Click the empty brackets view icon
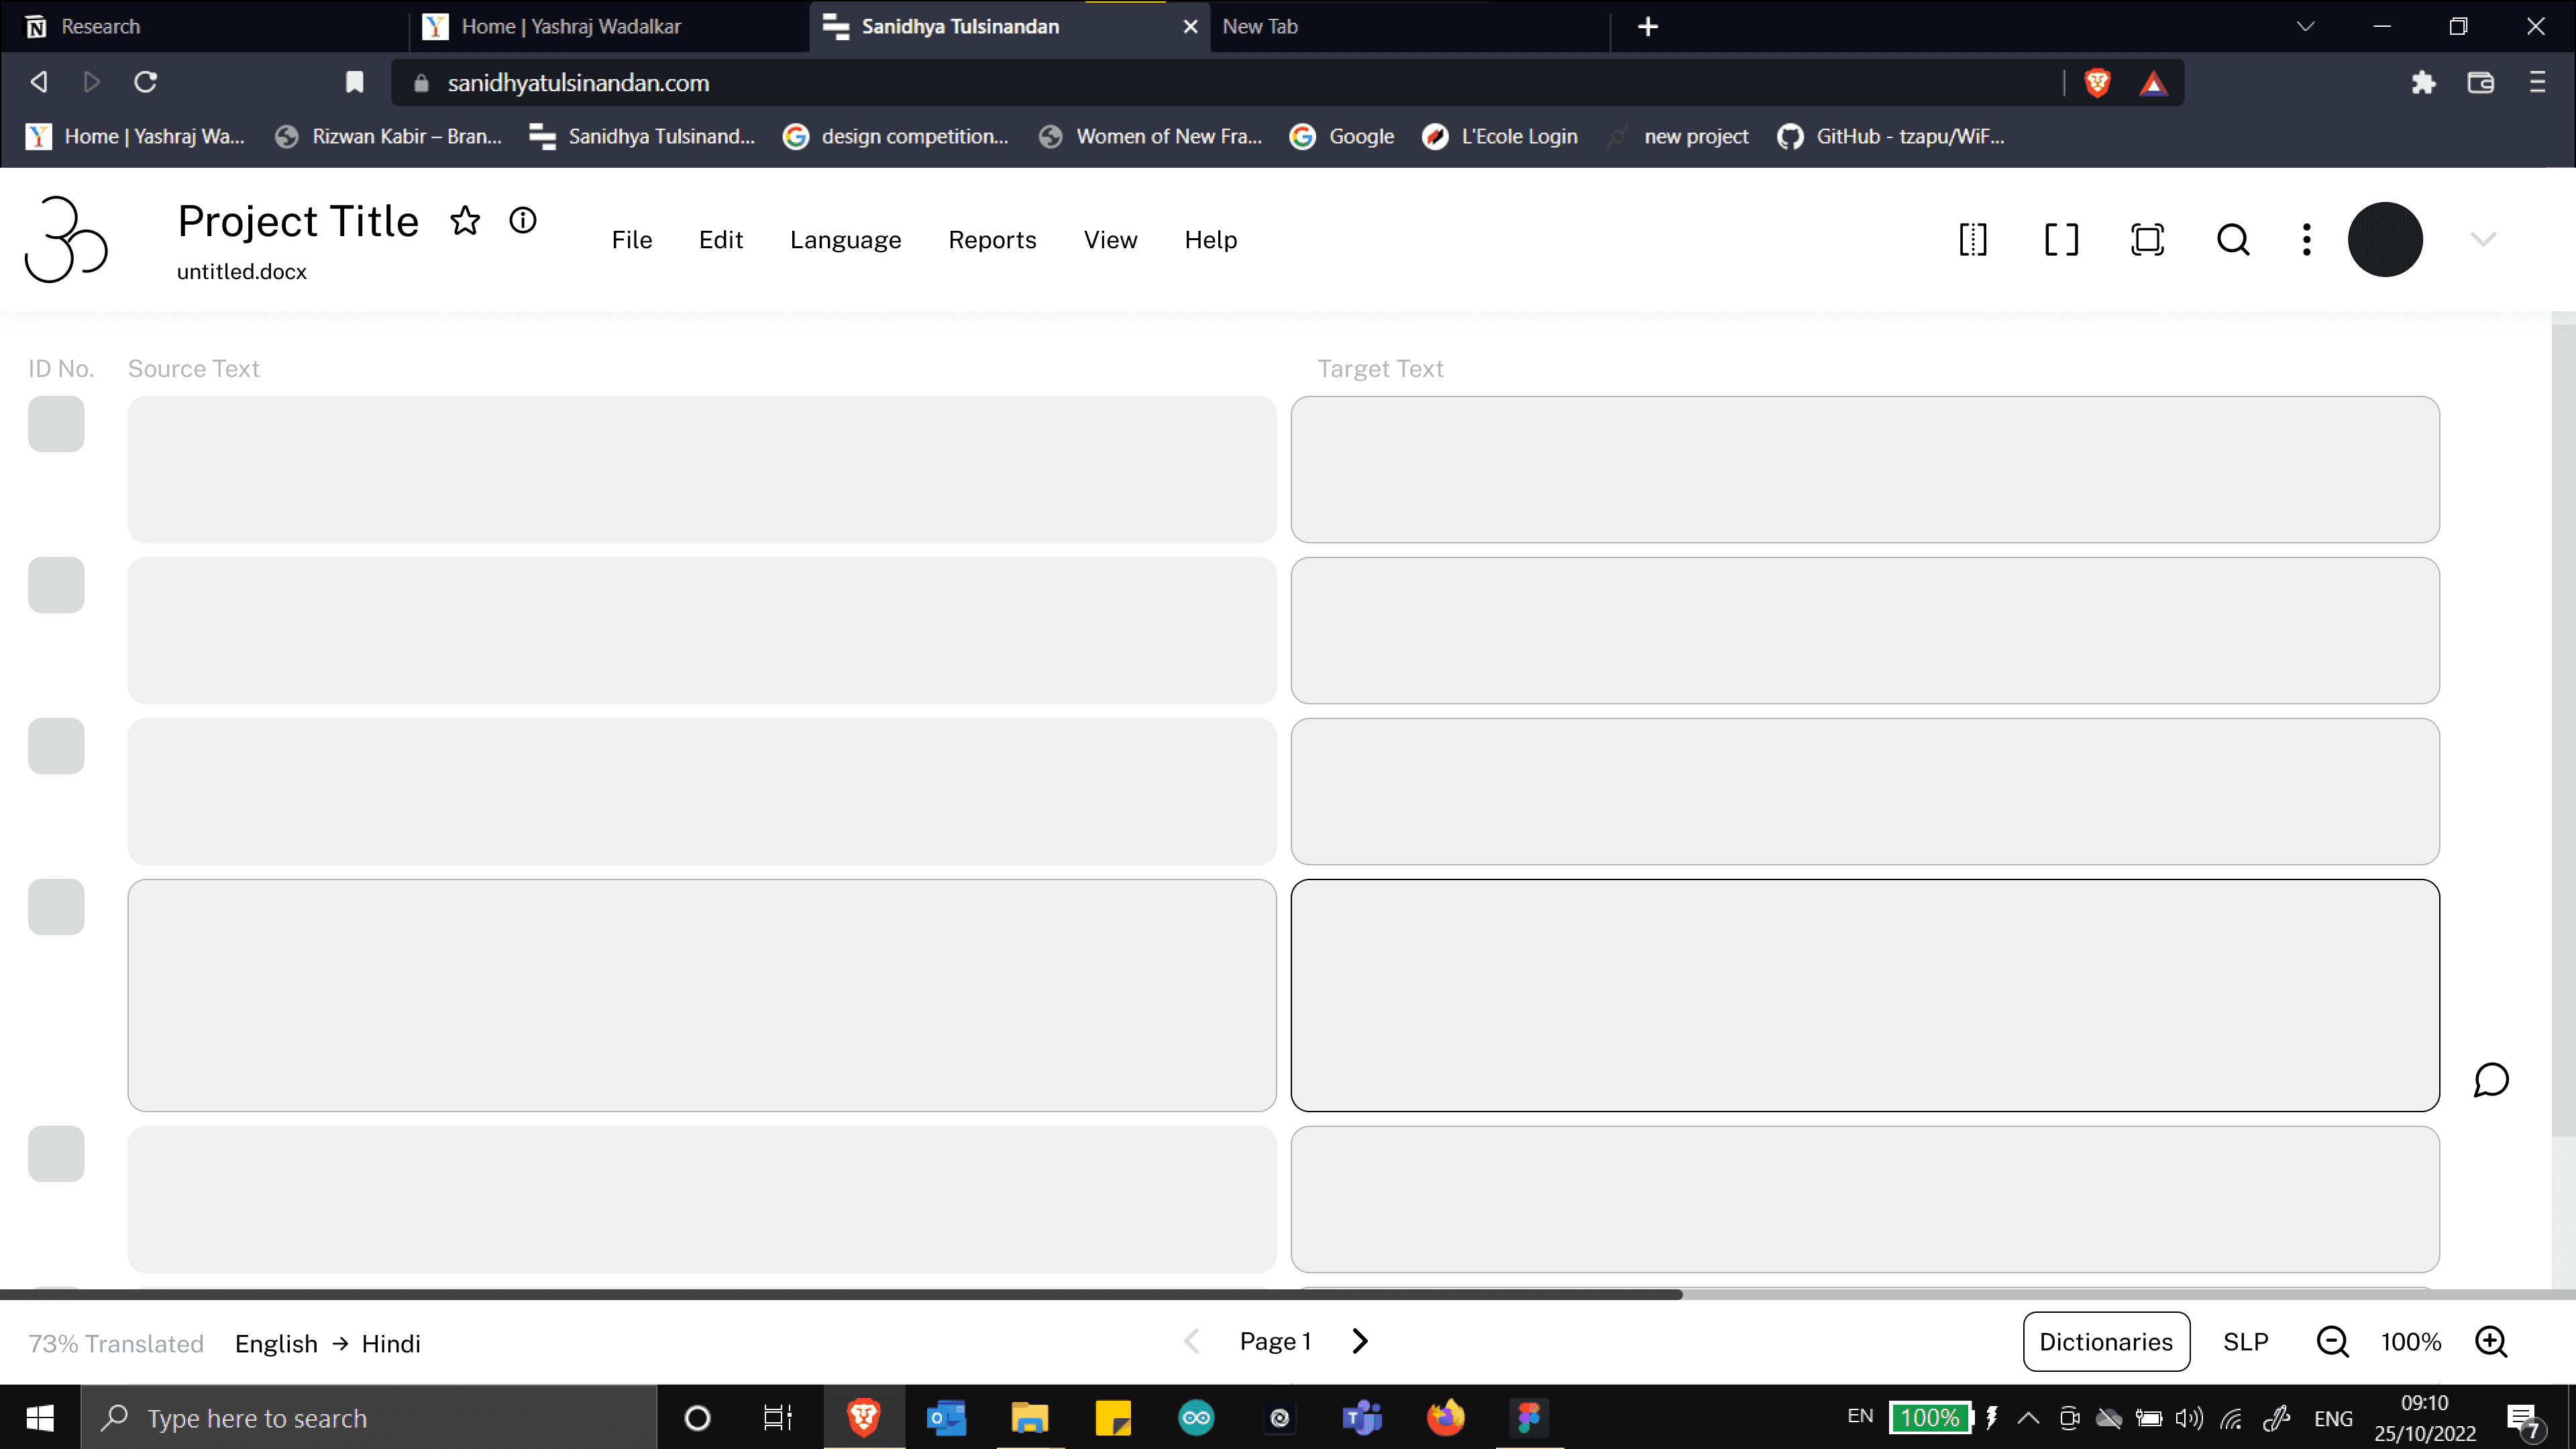 click(x=2060, y=240)
